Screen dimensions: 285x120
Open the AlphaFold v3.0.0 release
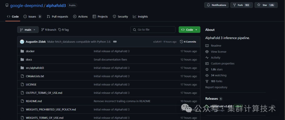click(221, 106)
